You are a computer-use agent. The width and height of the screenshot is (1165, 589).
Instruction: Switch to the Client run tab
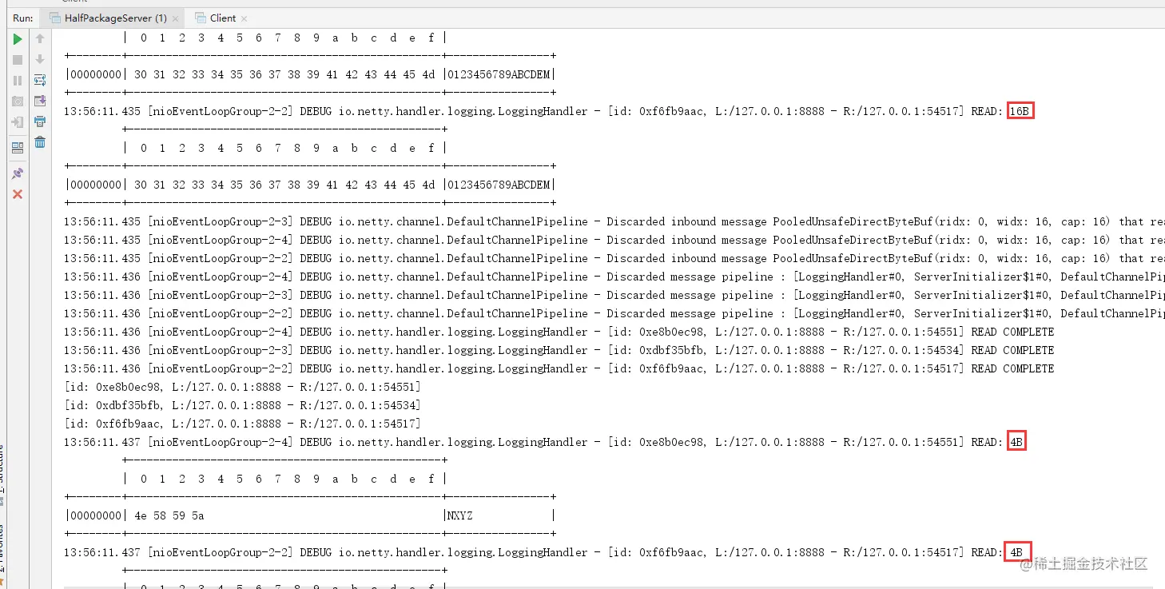[x=222, y=18]
